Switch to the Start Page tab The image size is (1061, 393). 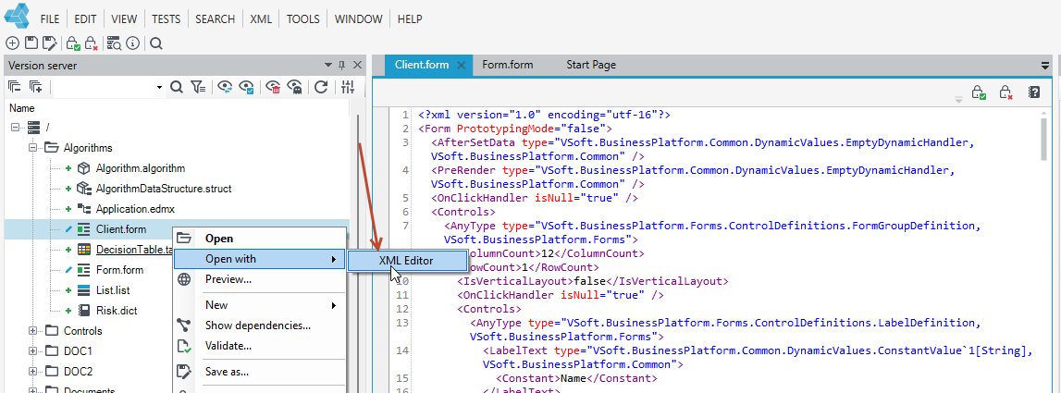[591, 65]
